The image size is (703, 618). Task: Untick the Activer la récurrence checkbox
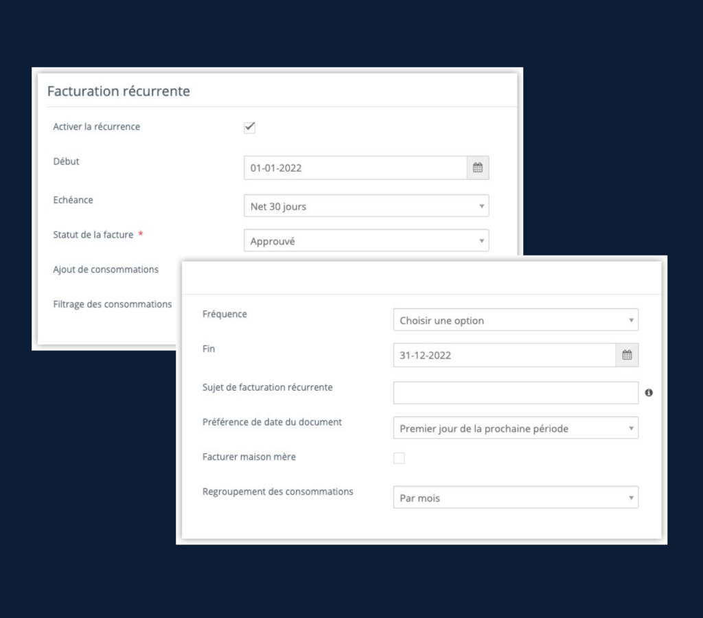(x=250, y=127)
